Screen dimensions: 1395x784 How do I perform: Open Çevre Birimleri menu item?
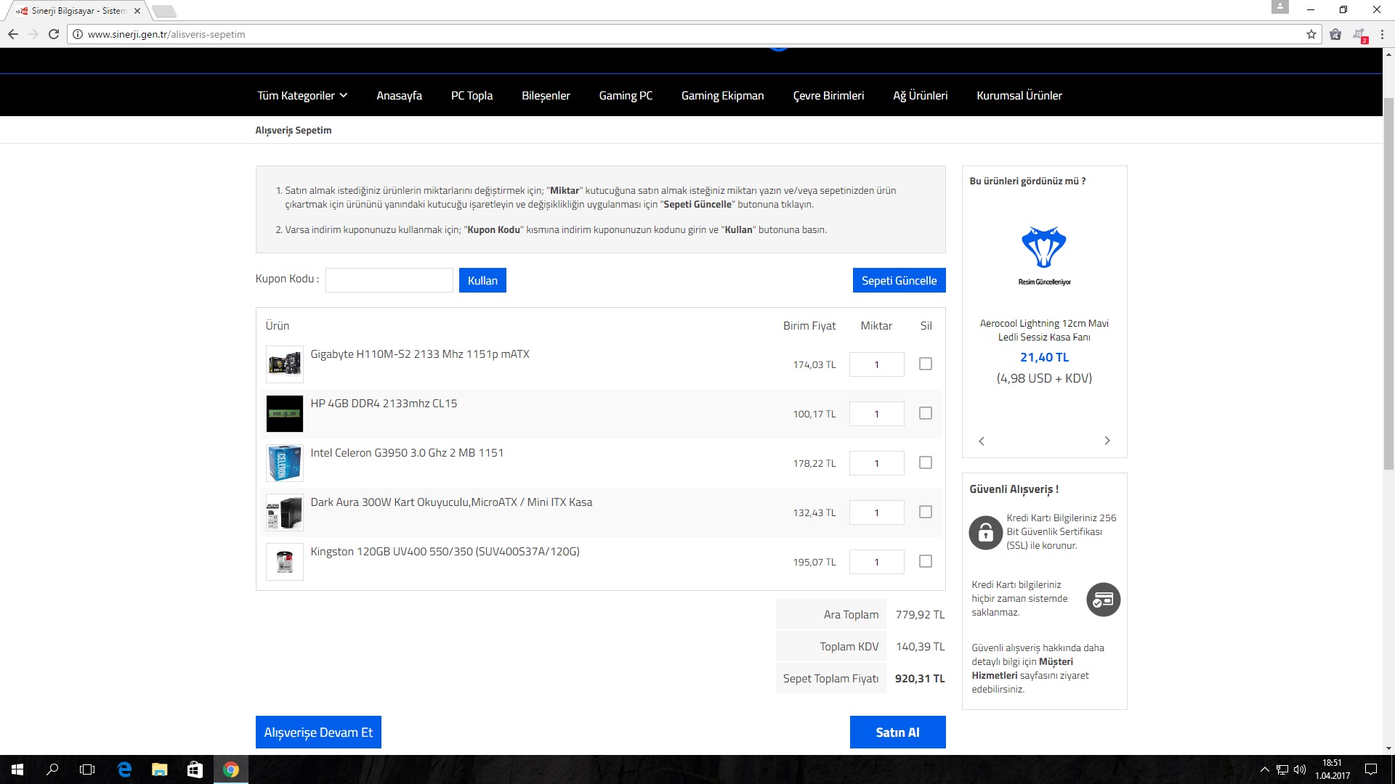click(x=828, y=95)
